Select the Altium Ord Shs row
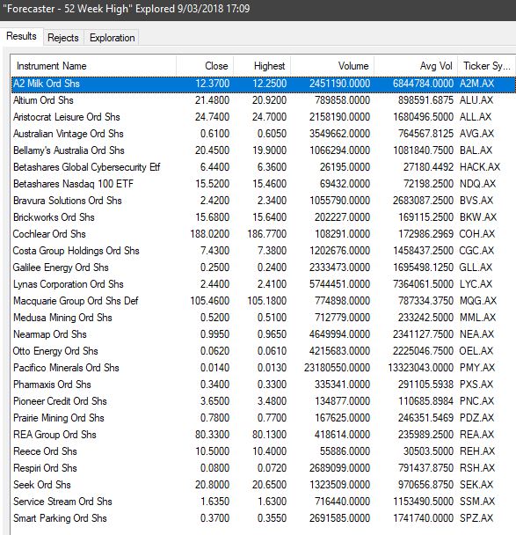The image size is (516, 535). pos(264,100)
